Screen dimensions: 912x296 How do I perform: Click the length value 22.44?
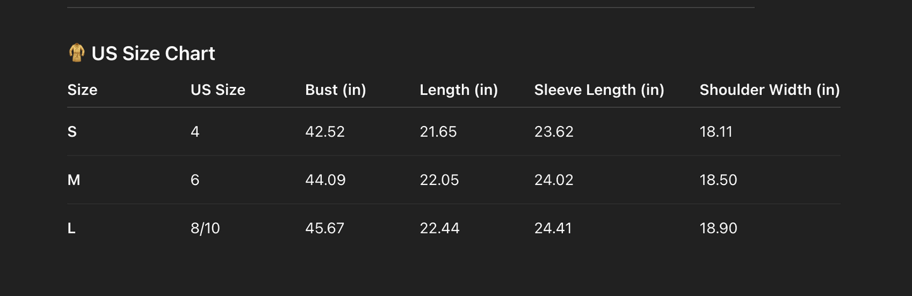coord(439,229)
